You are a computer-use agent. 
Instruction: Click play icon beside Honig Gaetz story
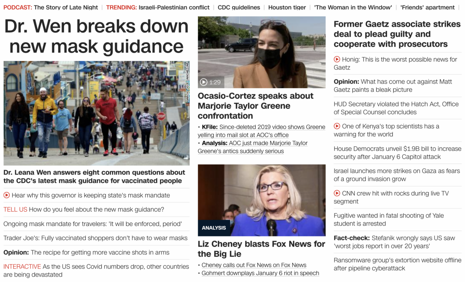[x=337, y=60]
